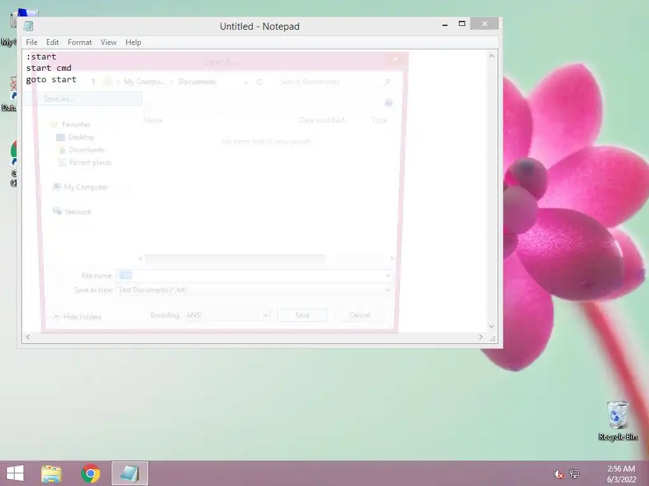Open the Edit menu in Notepad
The image size is (649, 486).
coord(52,42)
